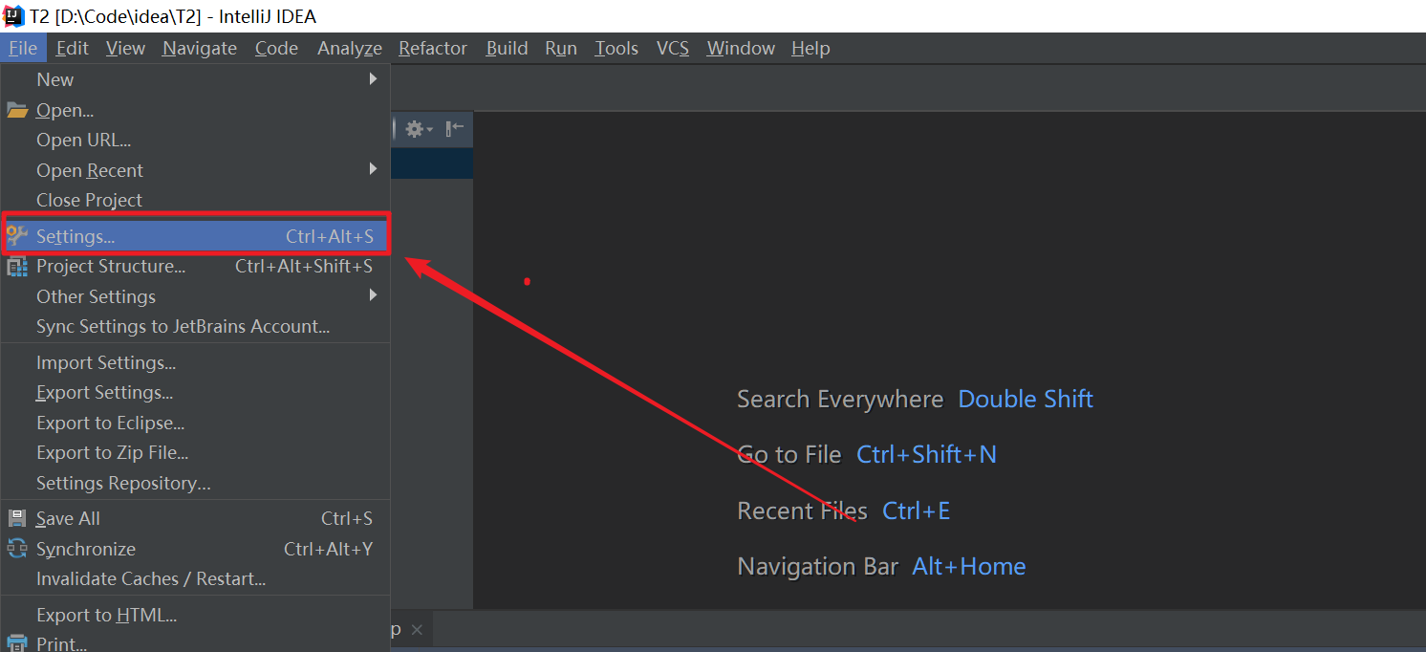Open the Code menu
The image size is (1426, 652).
[x=276, y=48]
